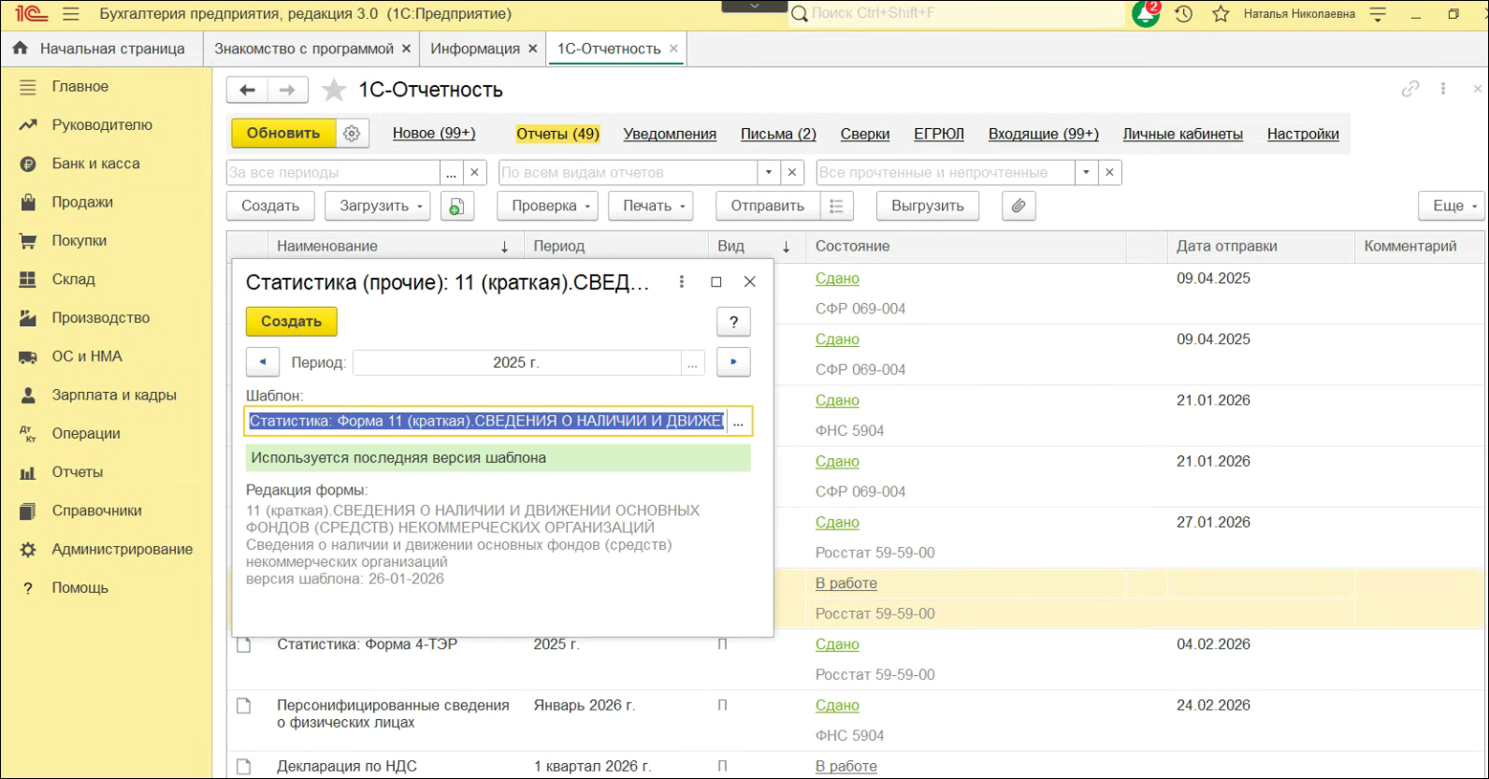Open the main hamburger menu in title bar
The width and height of the screenshot is (1489, 779).
71,14
